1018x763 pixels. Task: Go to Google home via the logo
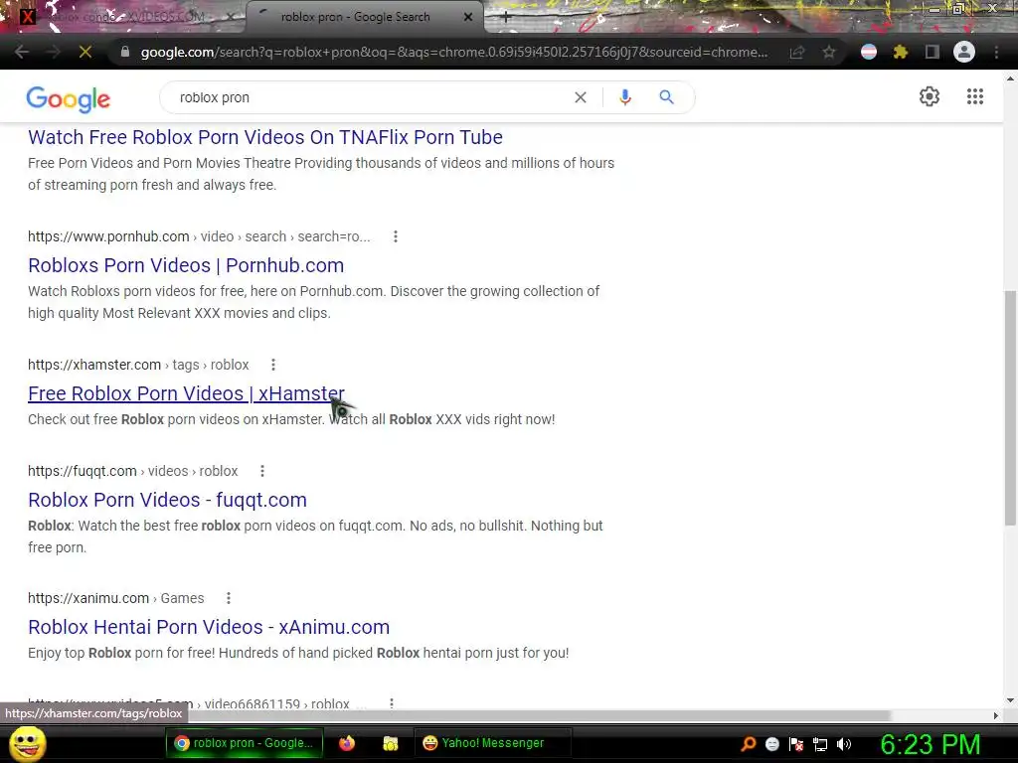69,98
